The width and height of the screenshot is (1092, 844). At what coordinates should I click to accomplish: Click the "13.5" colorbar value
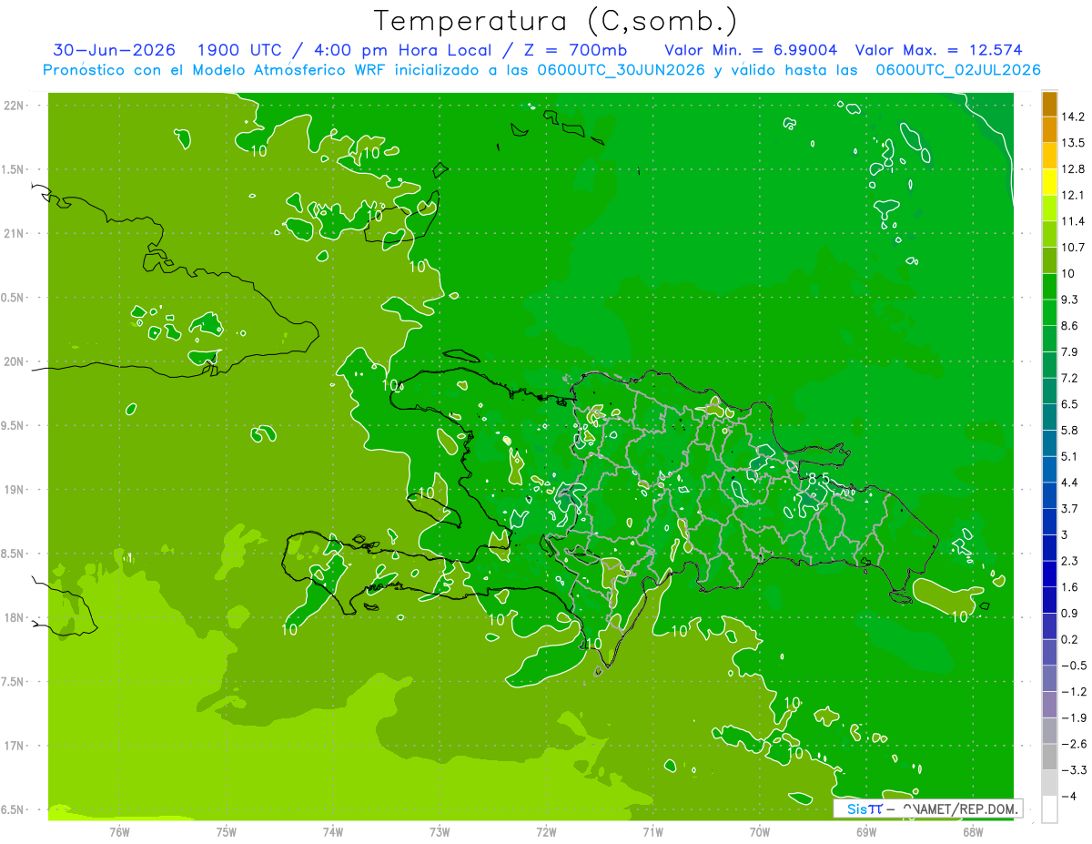pos(1074,143)
